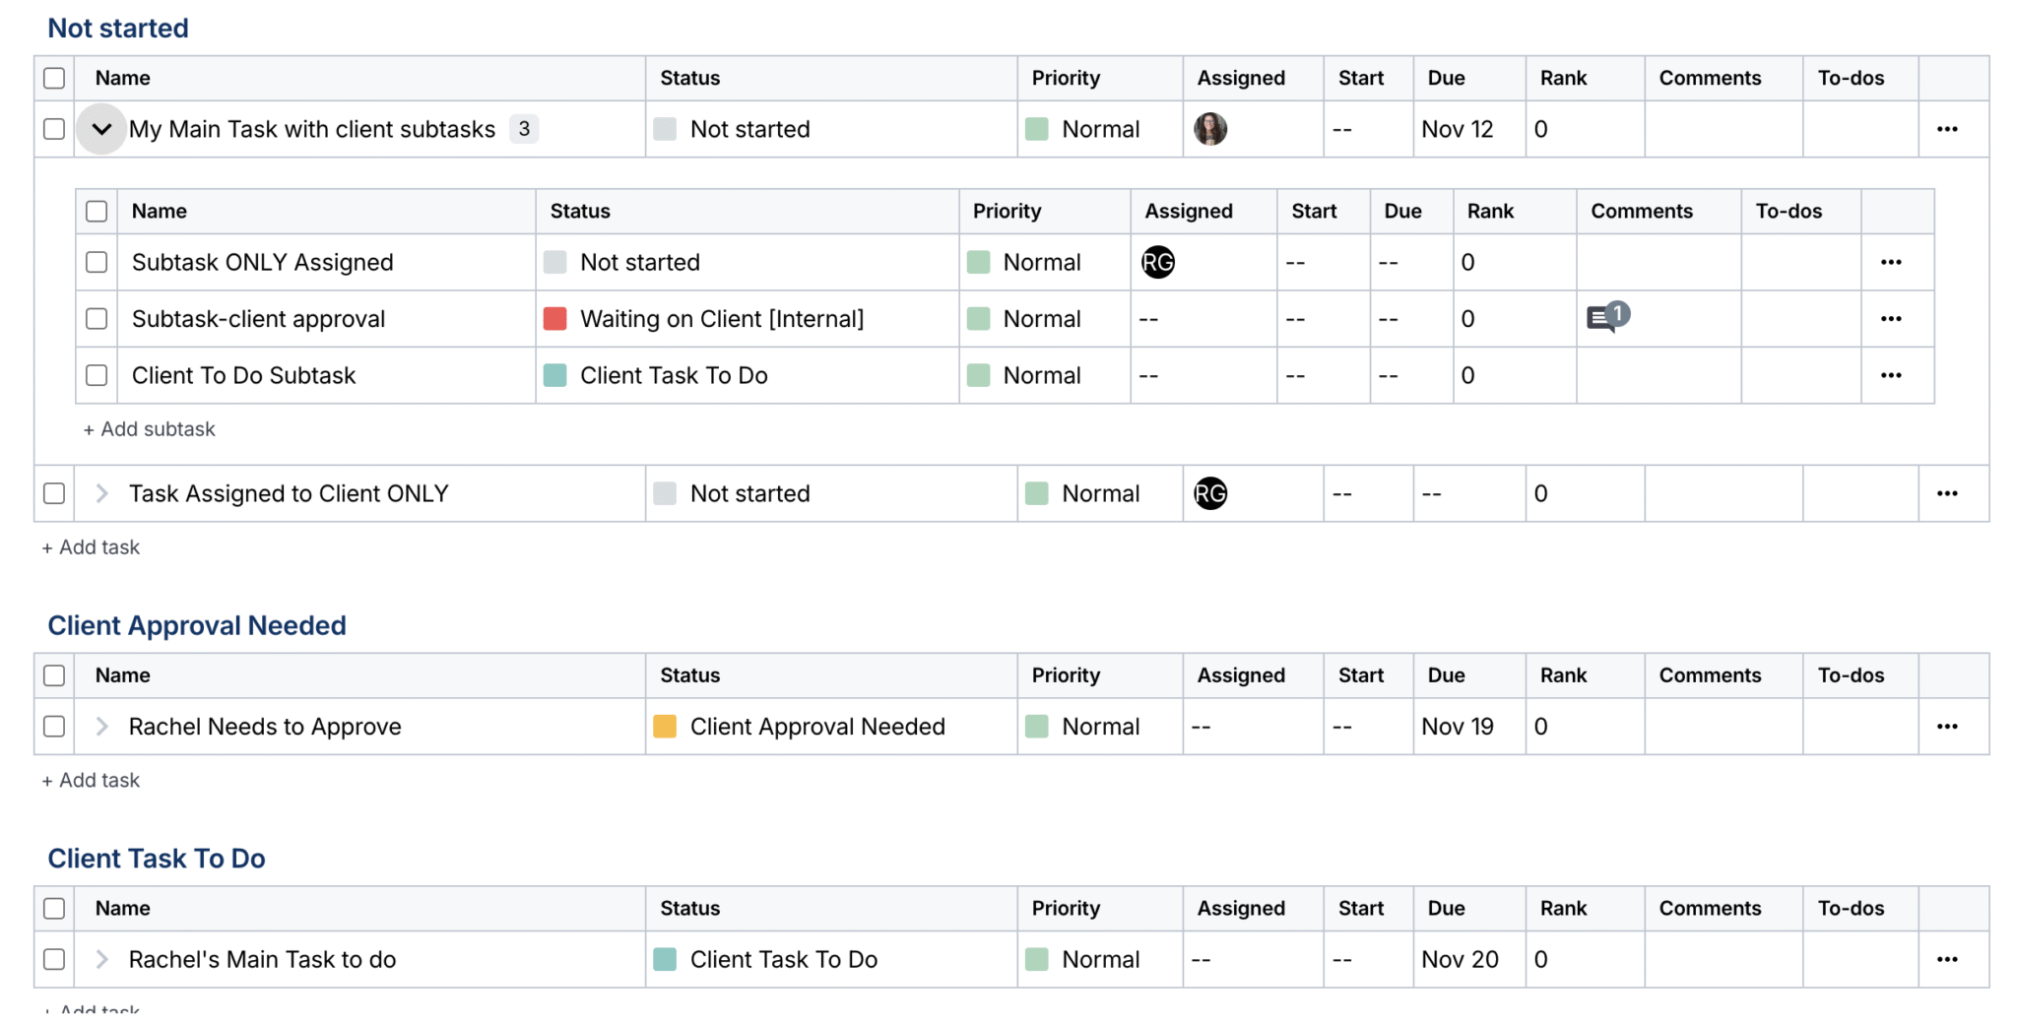This screenshot has height=1025, width=2017.
Task: Click the assignee photo on My Main Task
Action: (x=1209, y=129)
